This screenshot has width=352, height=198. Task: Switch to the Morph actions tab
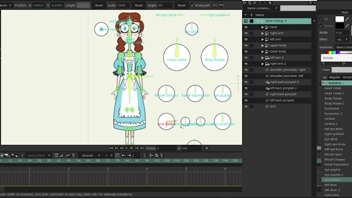coord(347,77)
